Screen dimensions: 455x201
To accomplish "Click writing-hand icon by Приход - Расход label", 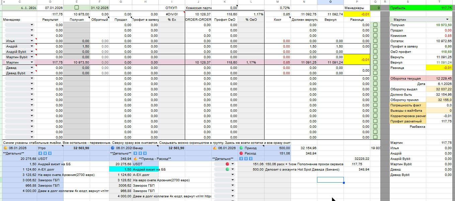I will click(135, 159).
